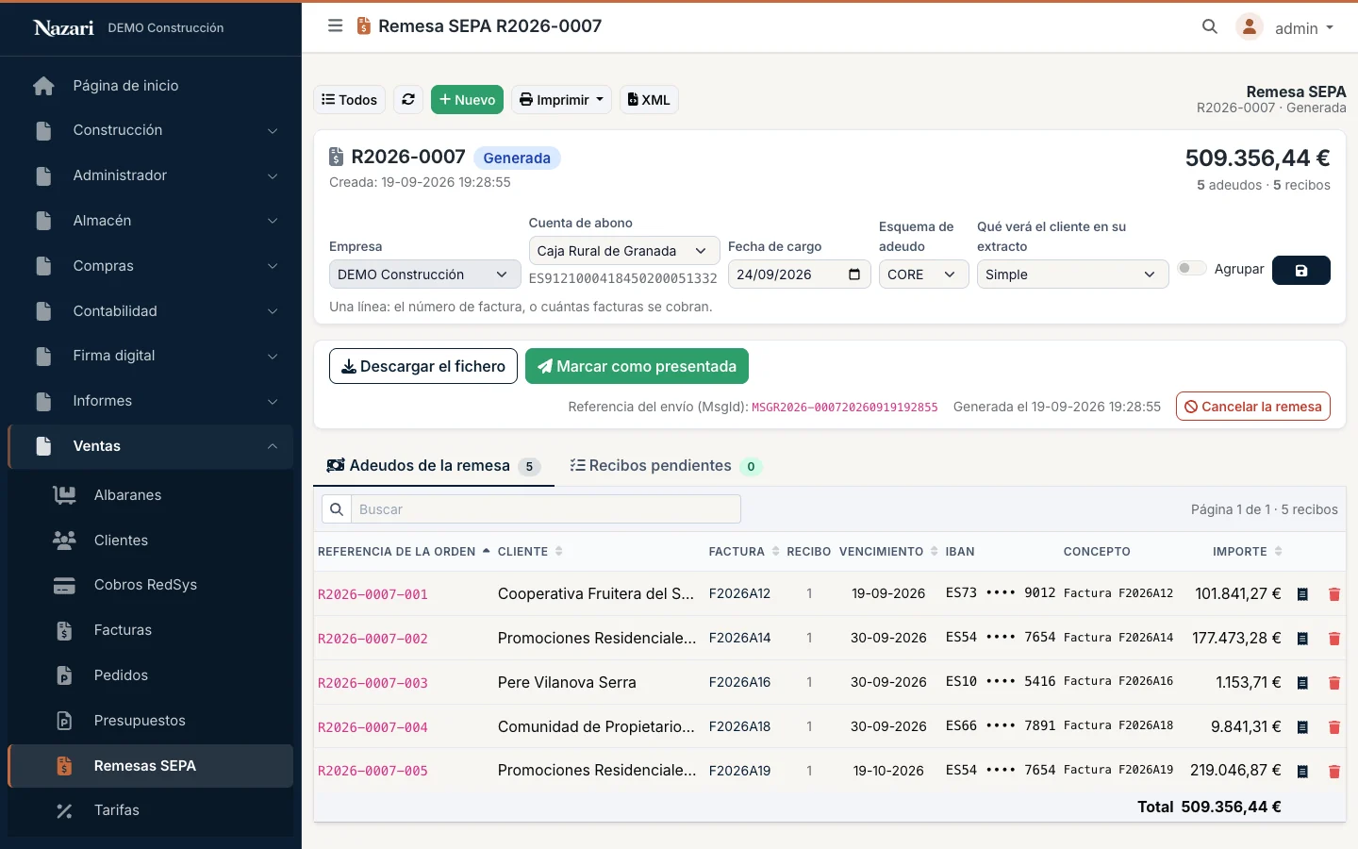
Task: Open Facturas in the Ventas menu
Action: [123, 630]
